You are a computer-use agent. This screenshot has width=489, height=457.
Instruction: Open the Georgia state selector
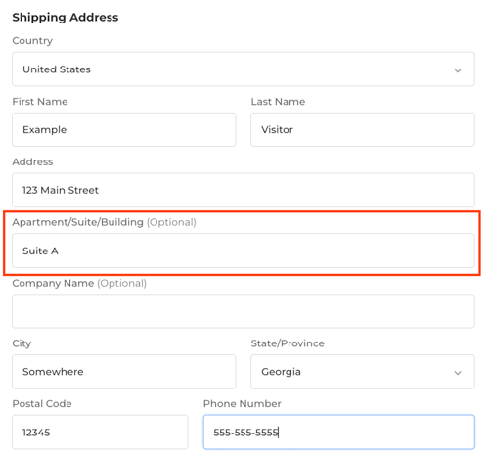363,372
